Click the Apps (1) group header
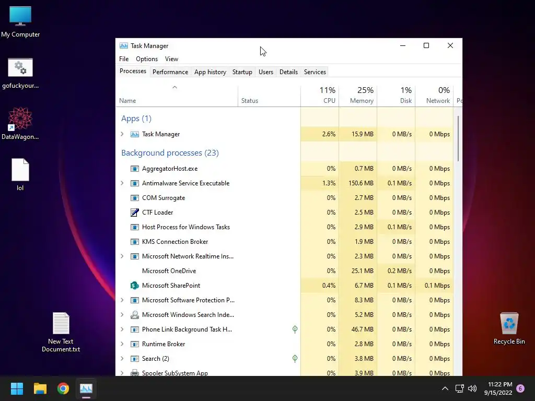 [136, 119]
